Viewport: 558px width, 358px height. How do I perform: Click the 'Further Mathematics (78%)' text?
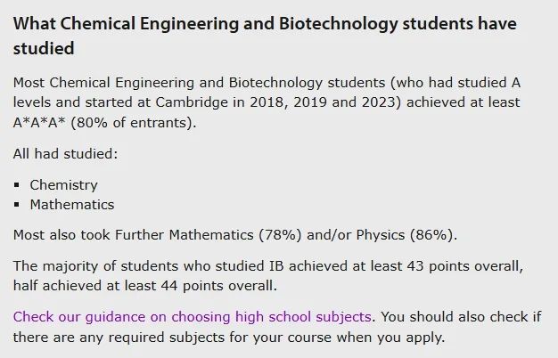[x=209, y=235]
